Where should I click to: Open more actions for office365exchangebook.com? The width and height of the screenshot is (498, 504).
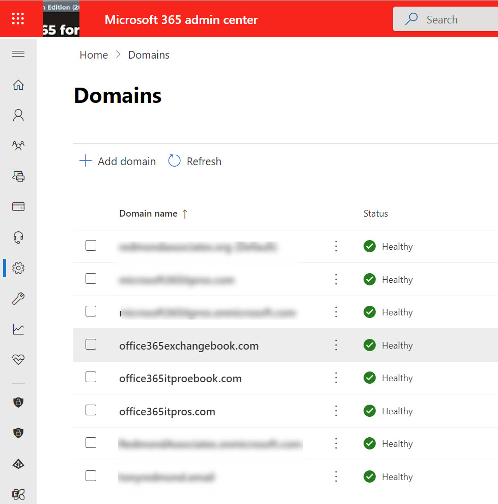(336, 345)
